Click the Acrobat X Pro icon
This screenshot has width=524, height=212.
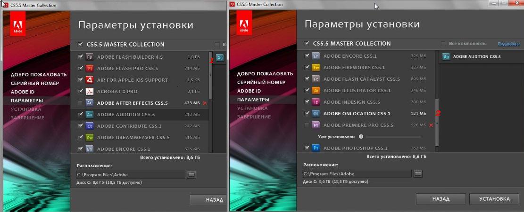click(x=89, y=92)
